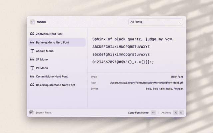This screenshot has width=213, height=133.
Task: Click the Command key icon next to Actions
Action: coord(175,113)
